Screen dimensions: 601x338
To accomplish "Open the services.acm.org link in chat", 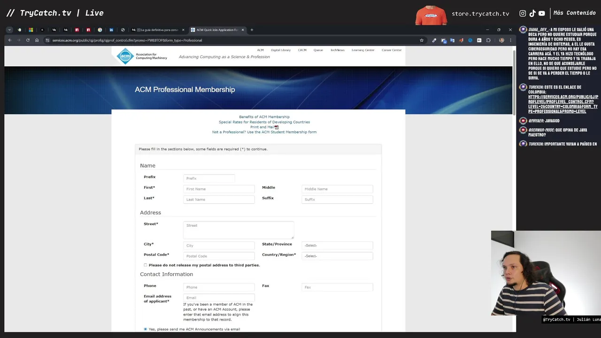I will (563, 104).
